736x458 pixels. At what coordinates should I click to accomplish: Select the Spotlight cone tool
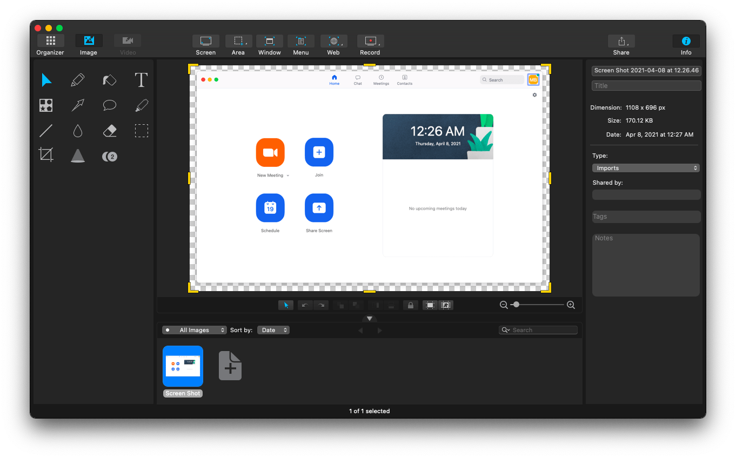coord(78,156)
